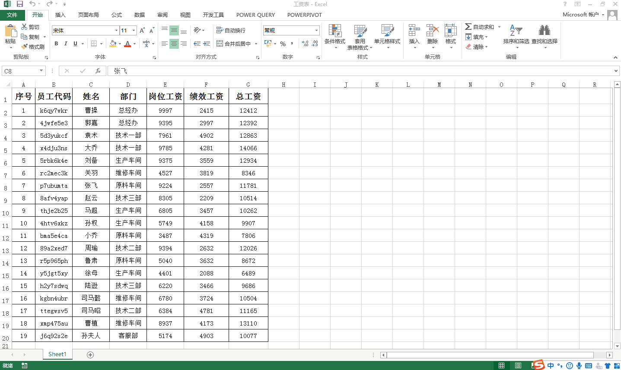
Task: Click the font color red A swatch
Action: (x=127, y=44)
